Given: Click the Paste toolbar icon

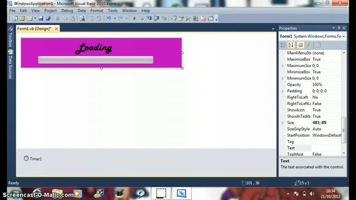Looking at the screenshot, I should (x=73, y=18).
